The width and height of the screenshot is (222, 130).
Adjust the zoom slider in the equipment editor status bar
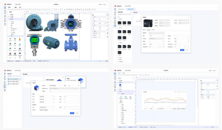click(100, 61)
